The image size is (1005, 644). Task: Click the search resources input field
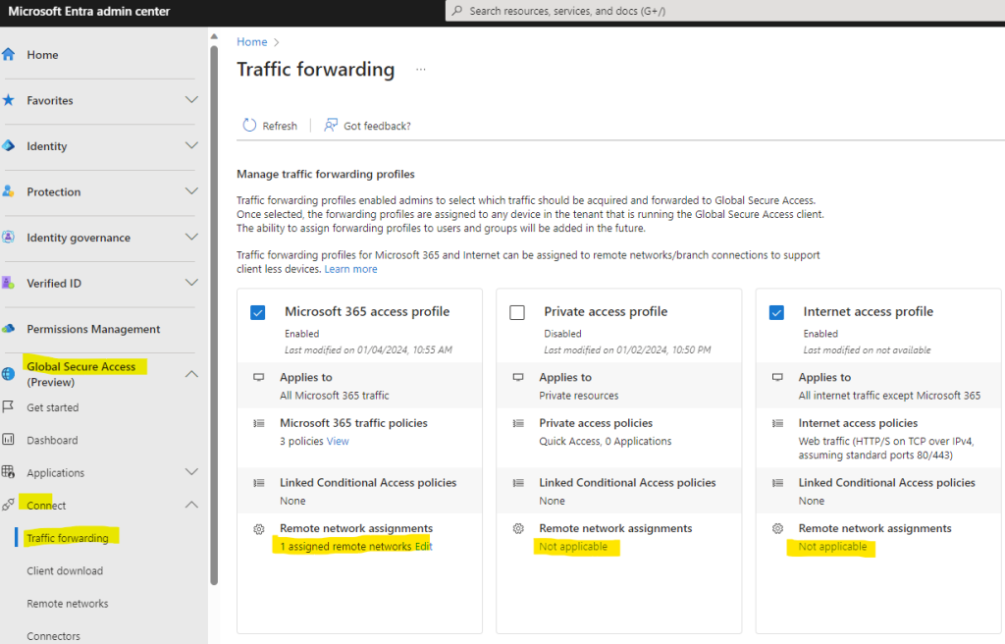click(724, 11)
